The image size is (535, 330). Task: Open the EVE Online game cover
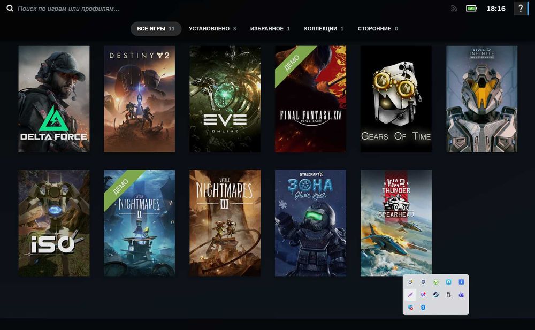point(225,99)
